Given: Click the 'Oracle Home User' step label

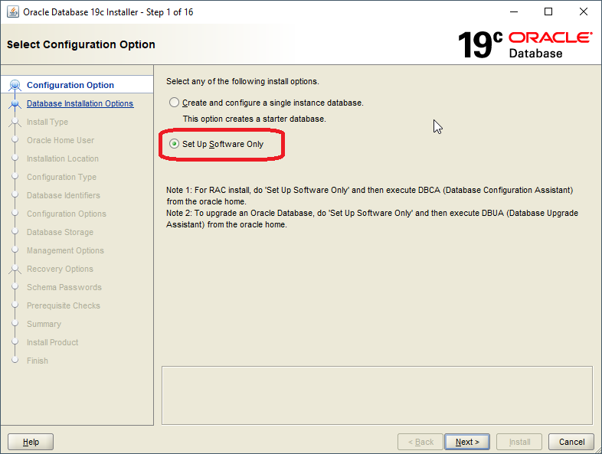Looking at the screenshot, I should (x=61, y=140).
